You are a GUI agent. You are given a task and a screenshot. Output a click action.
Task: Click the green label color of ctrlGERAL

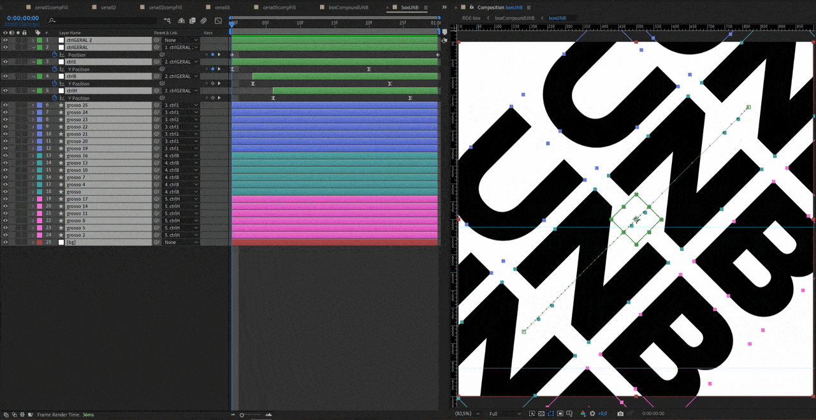pos(40,47)
